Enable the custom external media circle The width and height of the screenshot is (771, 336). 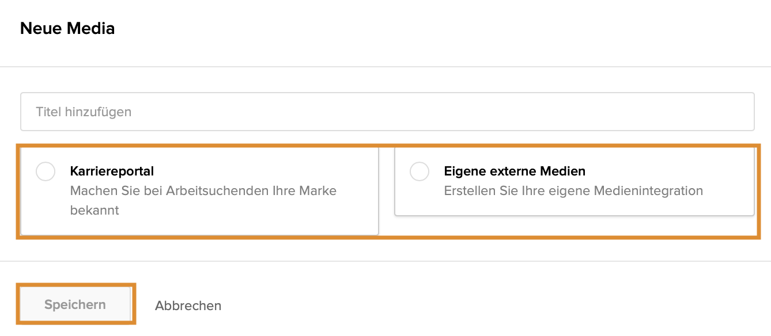coord(419,171)
